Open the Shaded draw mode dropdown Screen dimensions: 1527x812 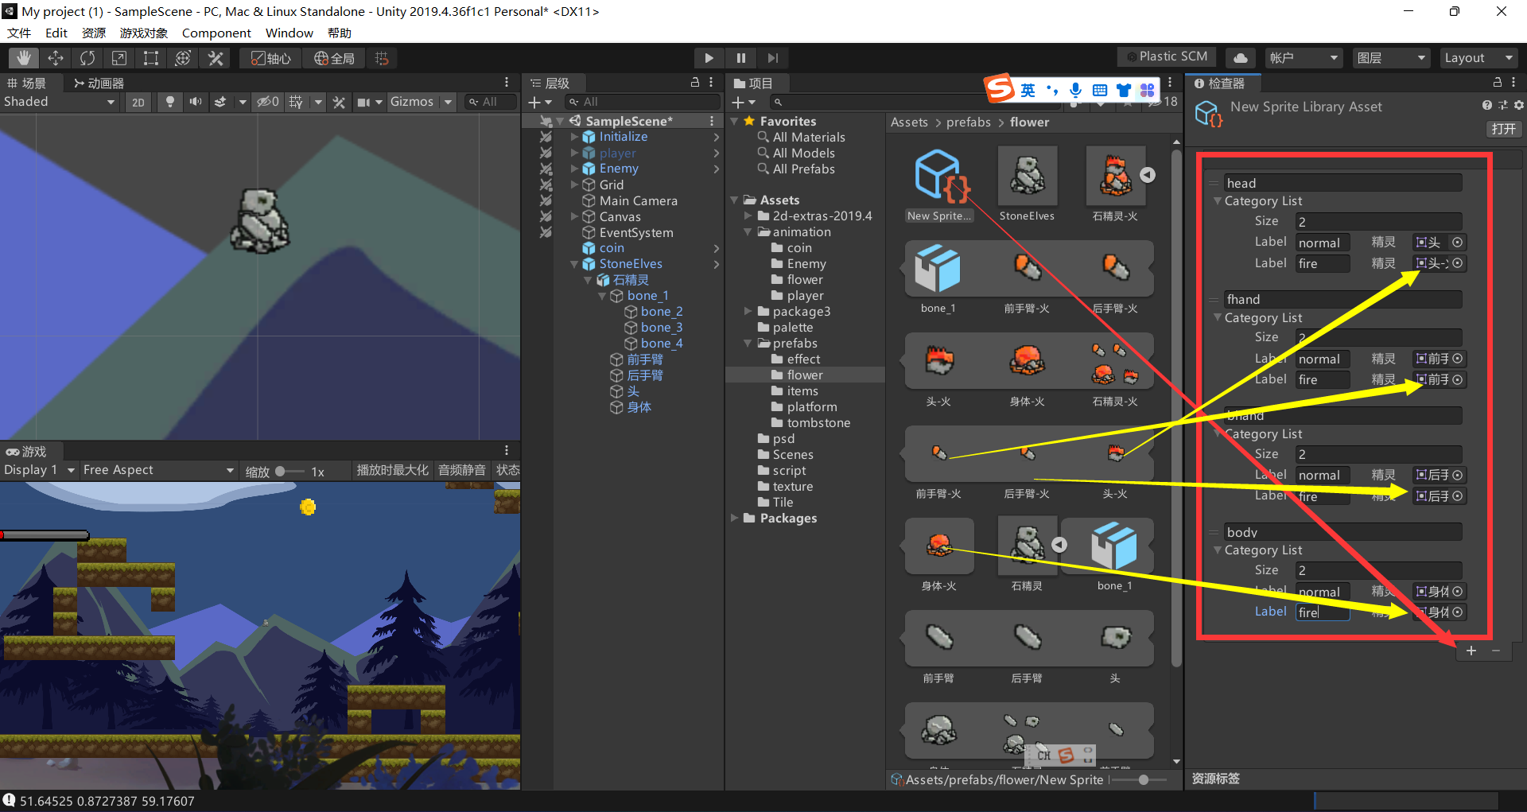(60, 102)
